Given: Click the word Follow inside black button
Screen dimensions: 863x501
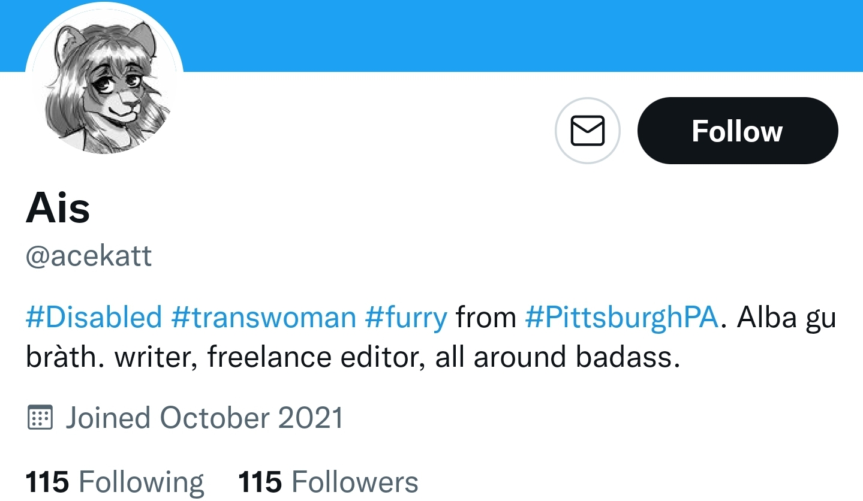Looking at the screenshot, I should [737, 131].
